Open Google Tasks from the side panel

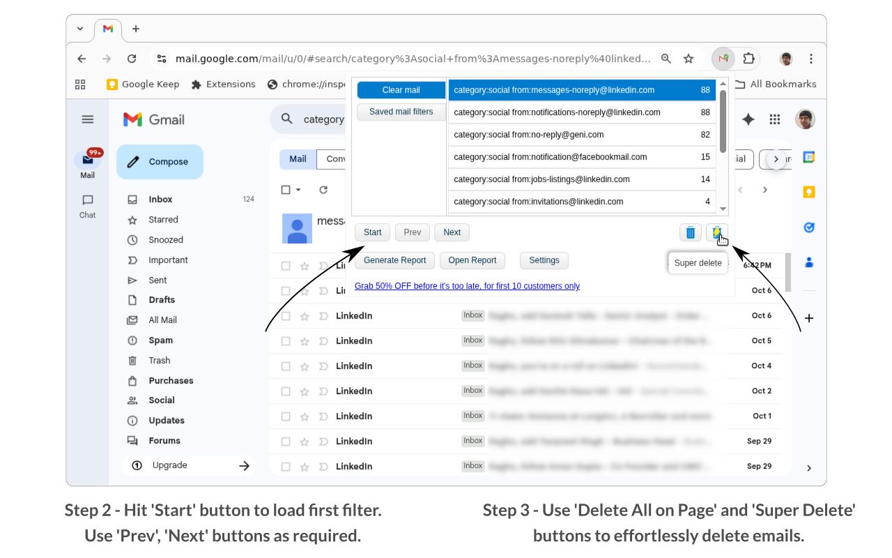tap(808, 227)
